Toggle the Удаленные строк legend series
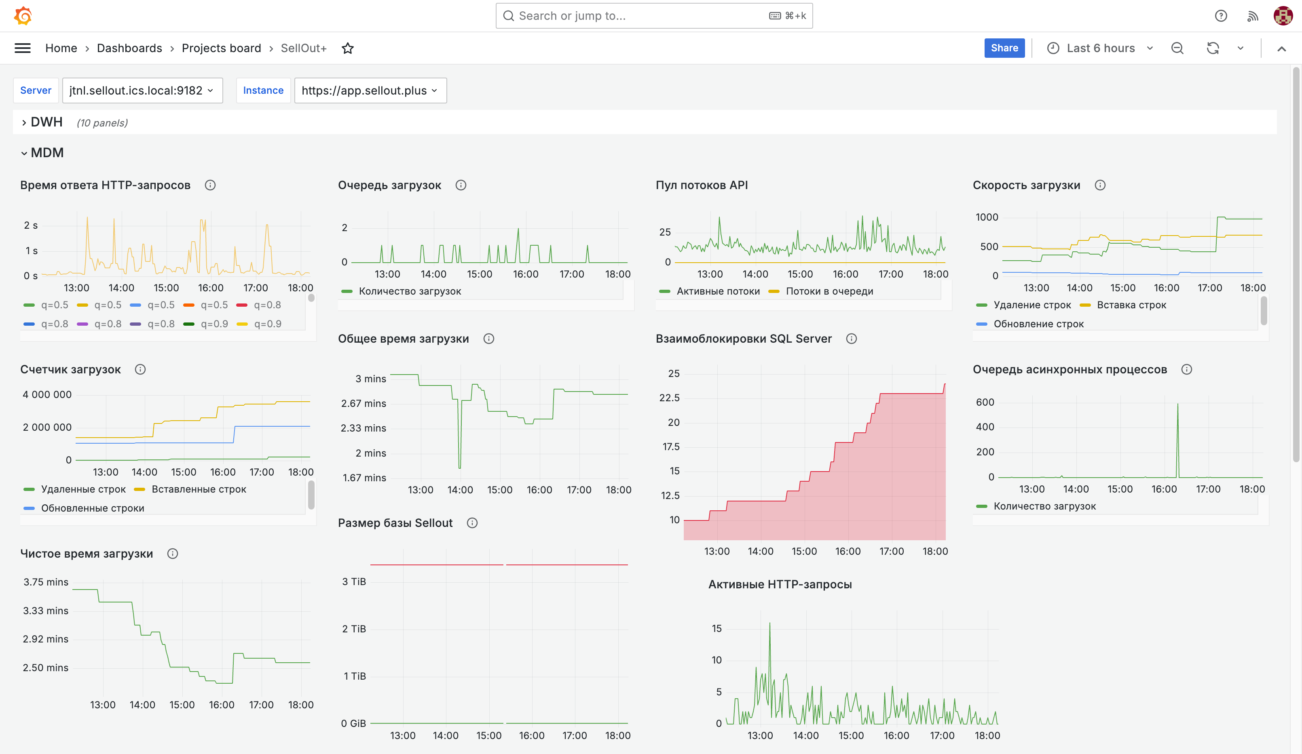 tap(83, 489)
